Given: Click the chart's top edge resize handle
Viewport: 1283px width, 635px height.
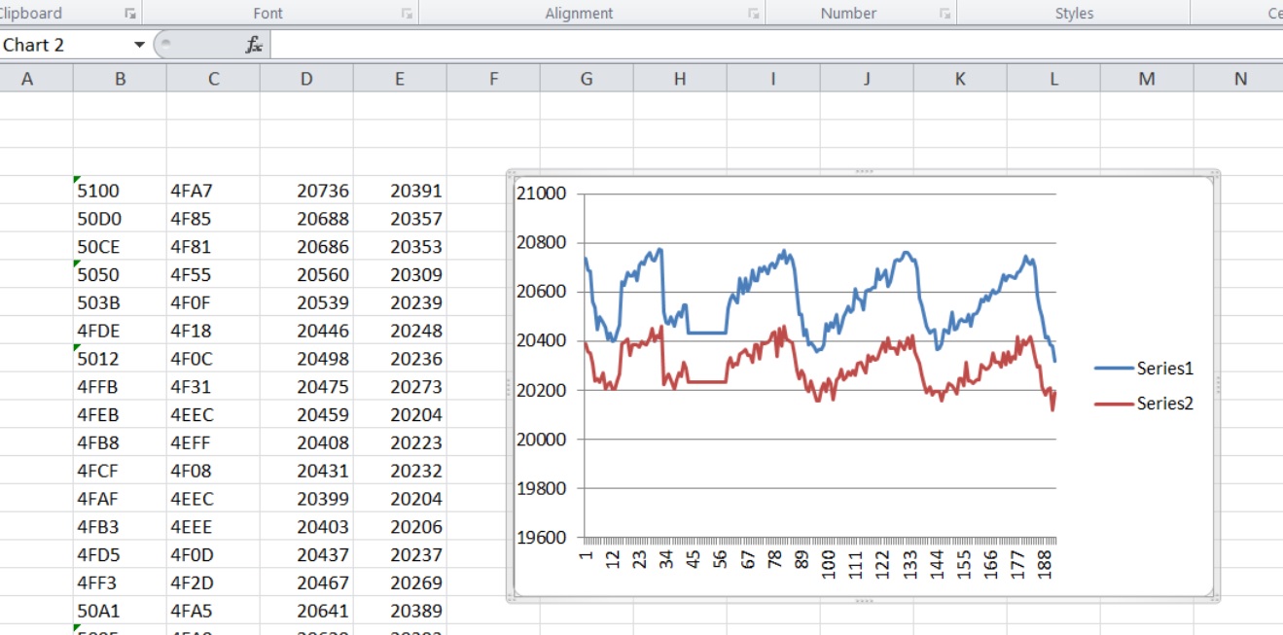Looking at the screenshot, I should [x=863, y=172].
